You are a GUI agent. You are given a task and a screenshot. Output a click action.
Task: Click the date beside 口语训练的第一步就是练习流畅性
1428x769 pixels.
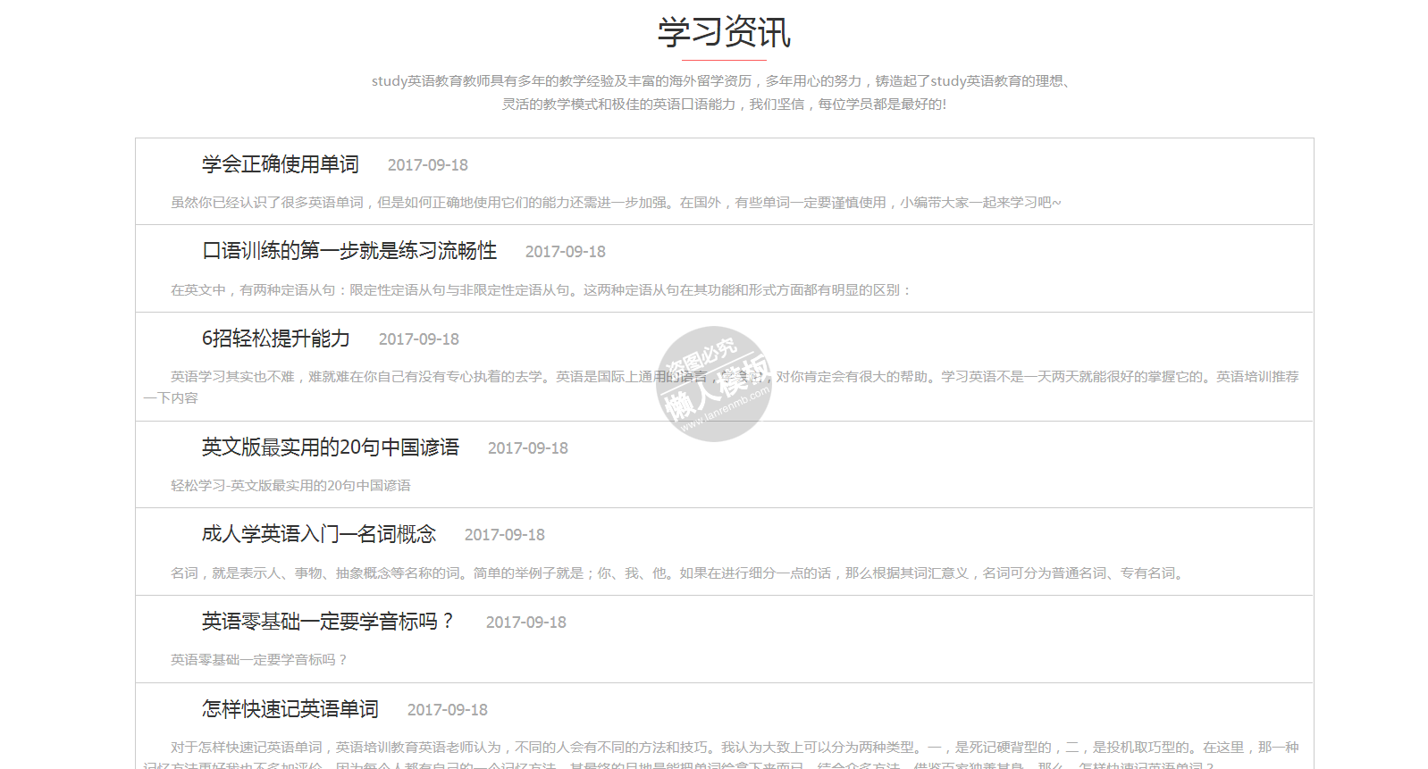point(565,252)
